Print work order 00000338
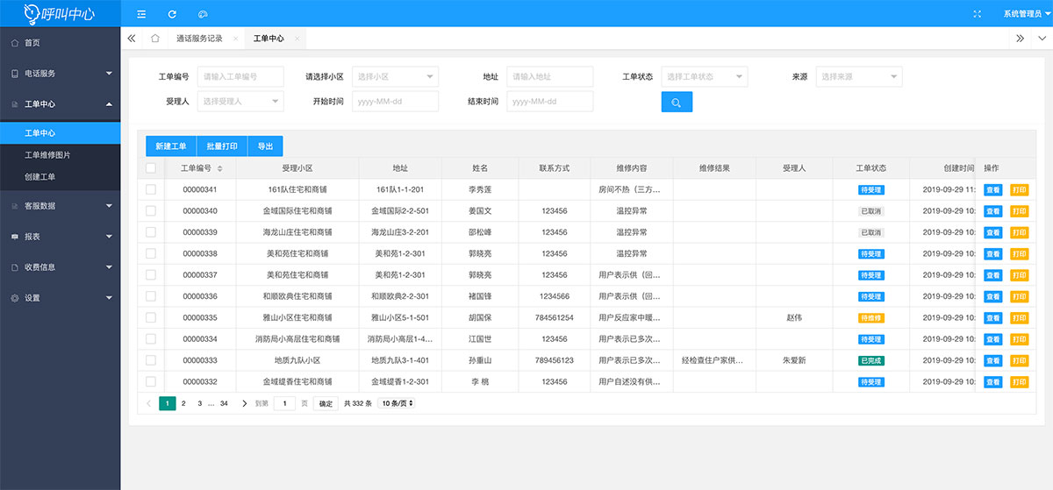This screenshot has height=490, width=1053. 1019,253
